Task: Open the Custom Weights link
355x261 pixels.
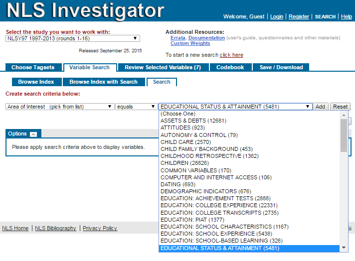Action: tap(190, 43)
